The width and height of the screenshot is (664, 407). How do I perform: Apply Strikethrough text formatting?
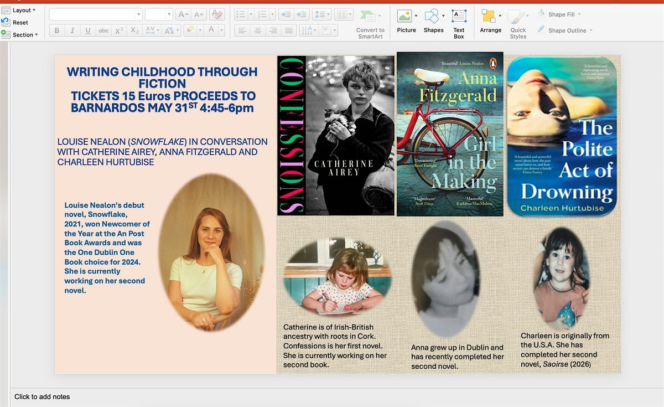point(103,31)
